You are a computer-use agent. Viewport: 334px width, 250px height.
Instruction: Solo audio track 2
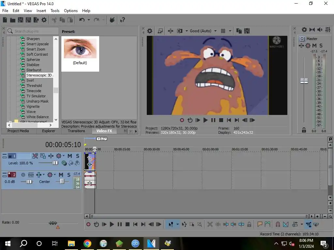click(68, 175)
